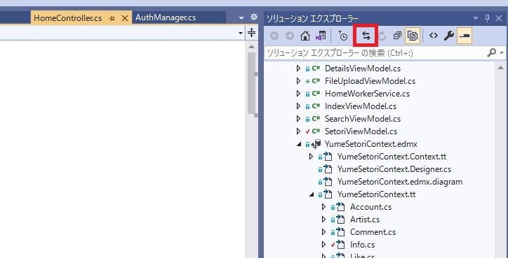Expand the SearchViewModel.cs node
508x258 pixels.
298,119
